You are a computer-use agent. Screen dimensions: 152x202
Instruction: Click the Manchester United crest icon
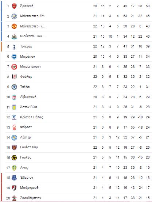point(14,26)
